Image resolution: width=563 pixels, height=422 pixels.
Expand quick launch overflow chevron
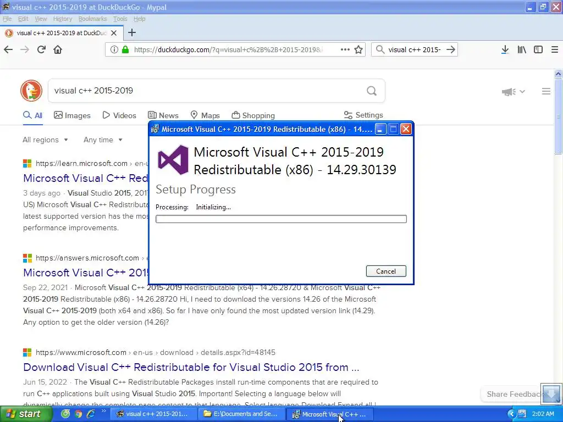[104, 411]
